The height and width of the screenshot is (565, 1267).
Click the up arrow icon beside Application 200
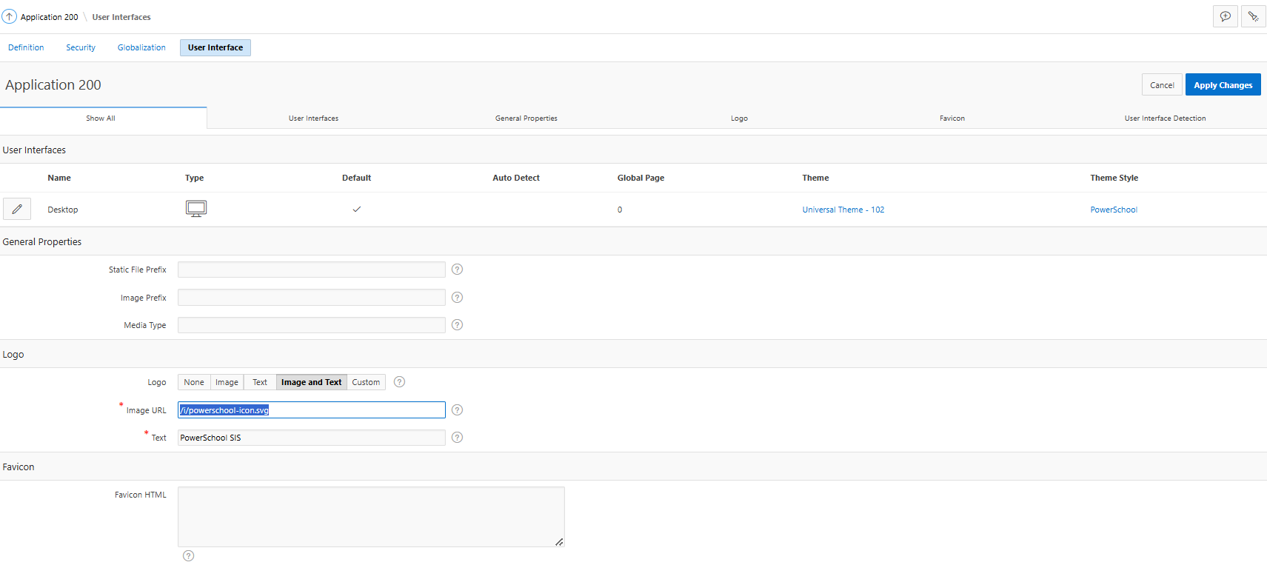(x=10, y=16)
